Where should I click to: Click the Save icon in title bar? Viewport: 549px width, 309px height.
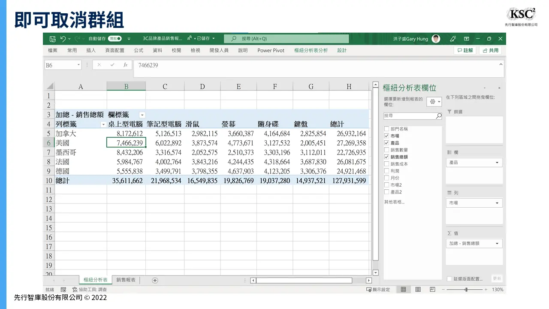[x=52, y=39]
